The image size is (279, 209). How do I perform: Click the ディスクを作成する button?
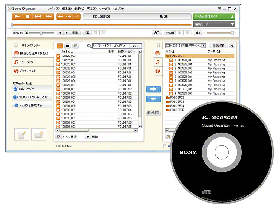click(x=32, y=105)
